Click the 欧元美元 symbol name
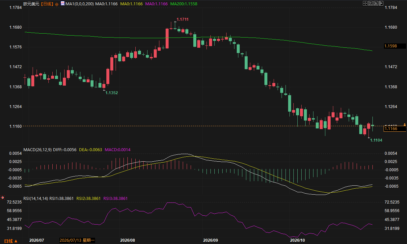The width and height of the screenshot is (407, 244). click(x=31, y=4)
